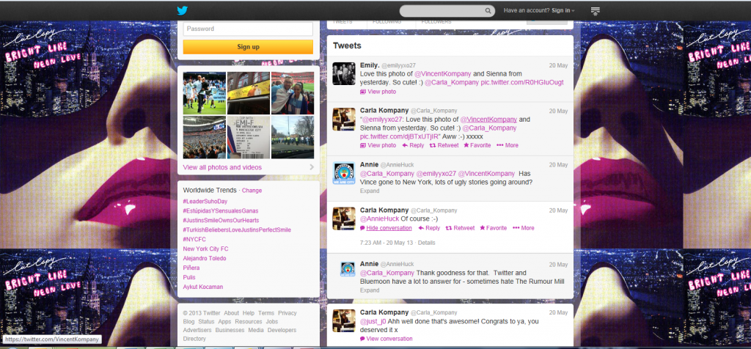Open Emily's profile avatar
The width and height of the screenshot is (751, 349).
pyautogui.click(x=344, y=74)
